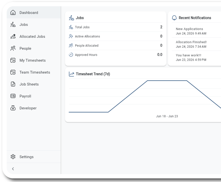Image resolution: width=221 pixels, height=182 pixels.
Task: Click the Jobs card header icon
Action: [x=71, y=18]
